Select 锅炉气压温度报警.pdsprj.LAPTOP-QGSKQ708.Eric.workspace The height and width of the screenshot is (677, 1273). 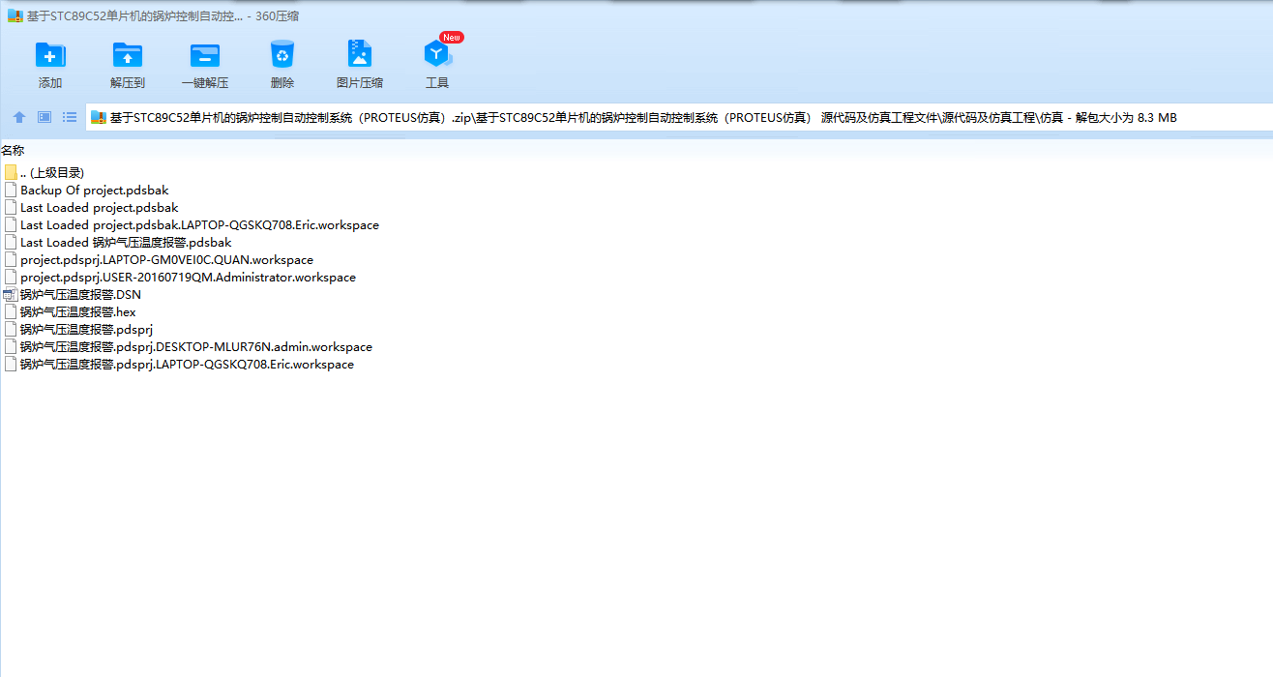(187, 365)
